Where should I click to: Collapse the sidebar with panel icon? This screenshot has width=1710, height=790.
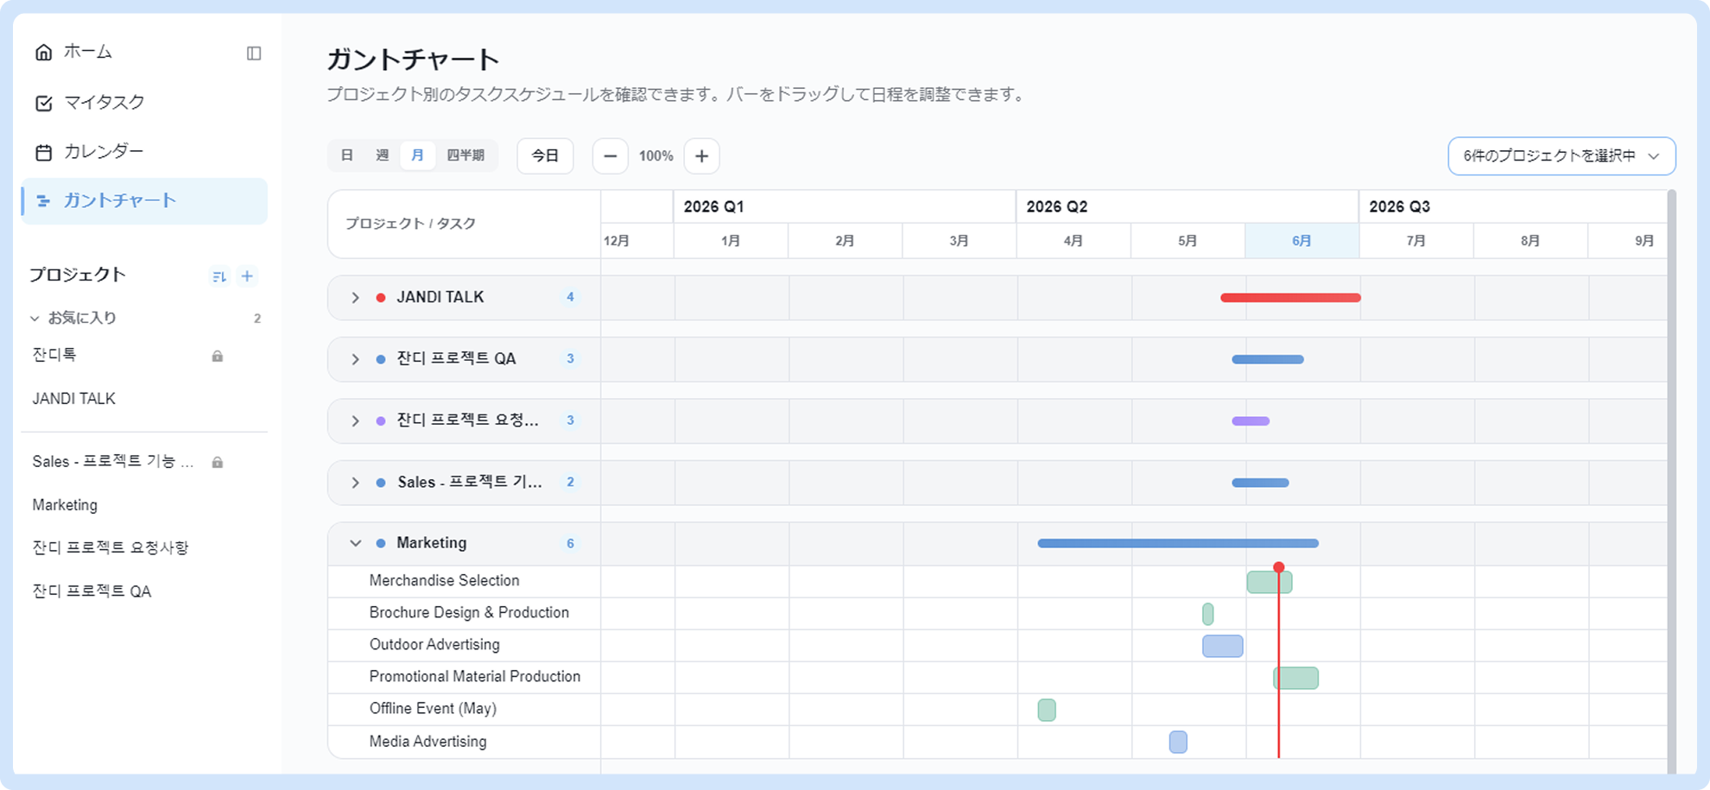(x=254, y=54)
